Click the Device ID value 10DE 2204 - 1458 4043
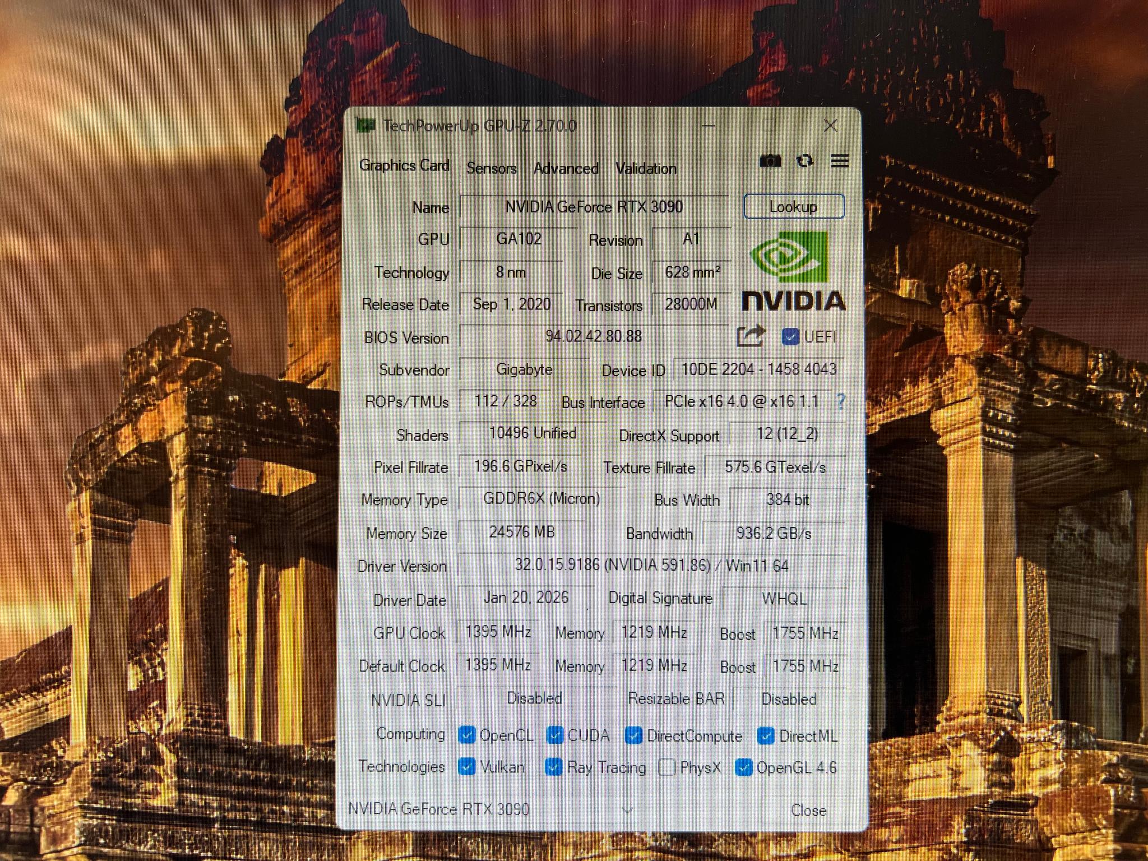 point(759,369)
